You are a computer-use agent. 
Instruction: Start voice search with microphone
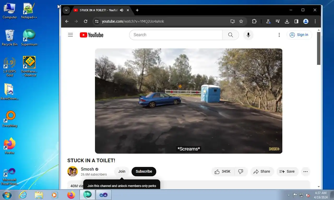click(x=248, y=35)
